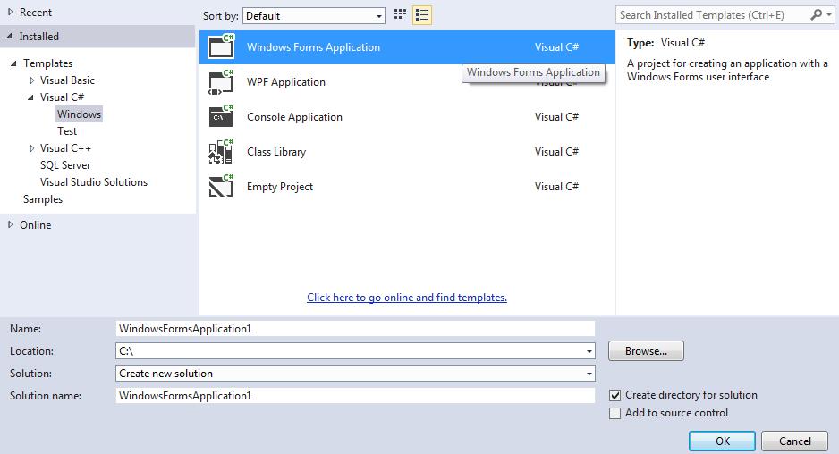Click the Empty Project template icon

pos(221,186)
